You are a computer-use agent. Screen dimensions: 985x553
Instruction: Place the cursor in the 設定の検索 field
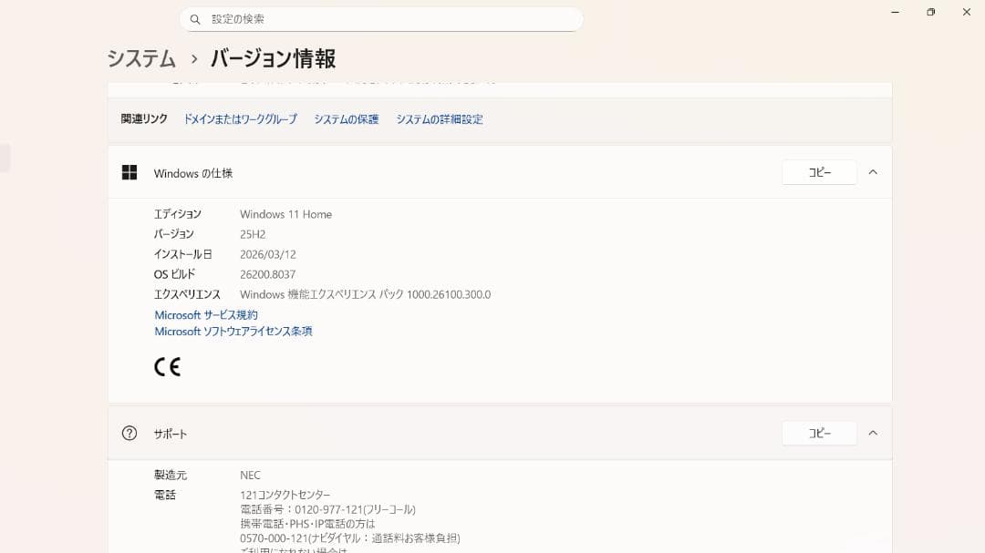pyautogui.click(x=383, y=18)
